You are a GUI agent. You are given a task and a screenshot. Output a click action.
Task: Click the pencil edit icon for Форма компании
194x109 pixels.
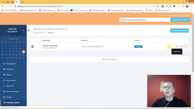tap(177, 46)
